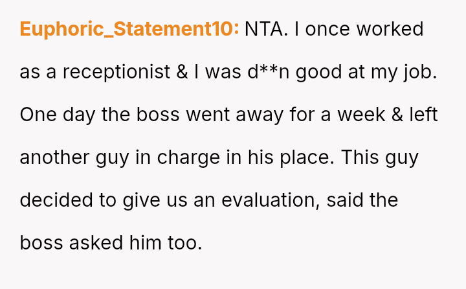This screenshot has height=289, width=466.
Task: Open the Euphoric_Statement10 user profile link
Action: (x=129, y=29)
